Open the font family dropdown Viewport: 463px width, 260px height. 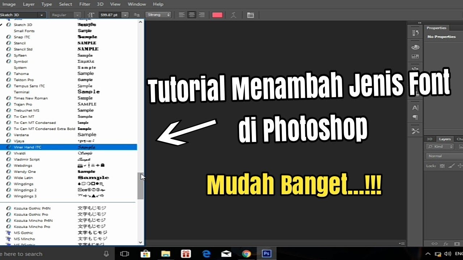(x=42, y=15)
